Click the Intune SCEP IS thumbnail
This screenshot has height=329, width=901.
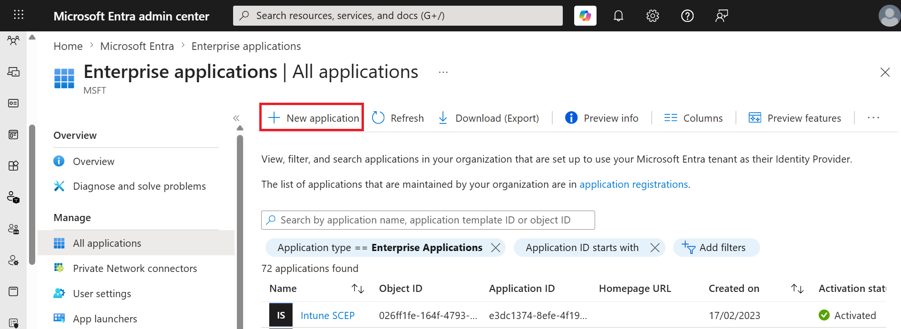coord(281,316)
